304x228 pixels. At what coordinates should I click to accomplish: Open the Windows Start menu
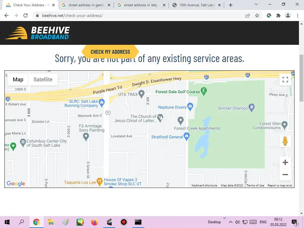click(7, 222)
